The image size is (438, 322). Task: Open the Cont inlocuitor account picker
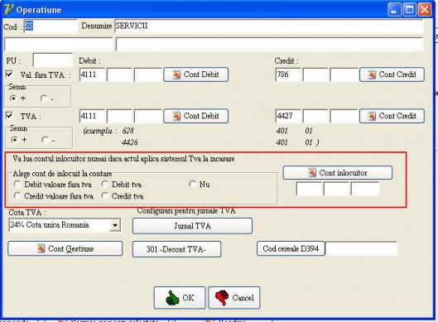tap(338, 173)
